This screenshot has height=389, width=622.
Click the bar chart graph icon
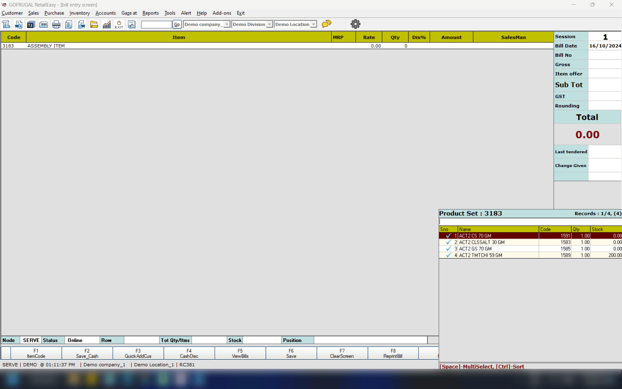tap(107, 24)
